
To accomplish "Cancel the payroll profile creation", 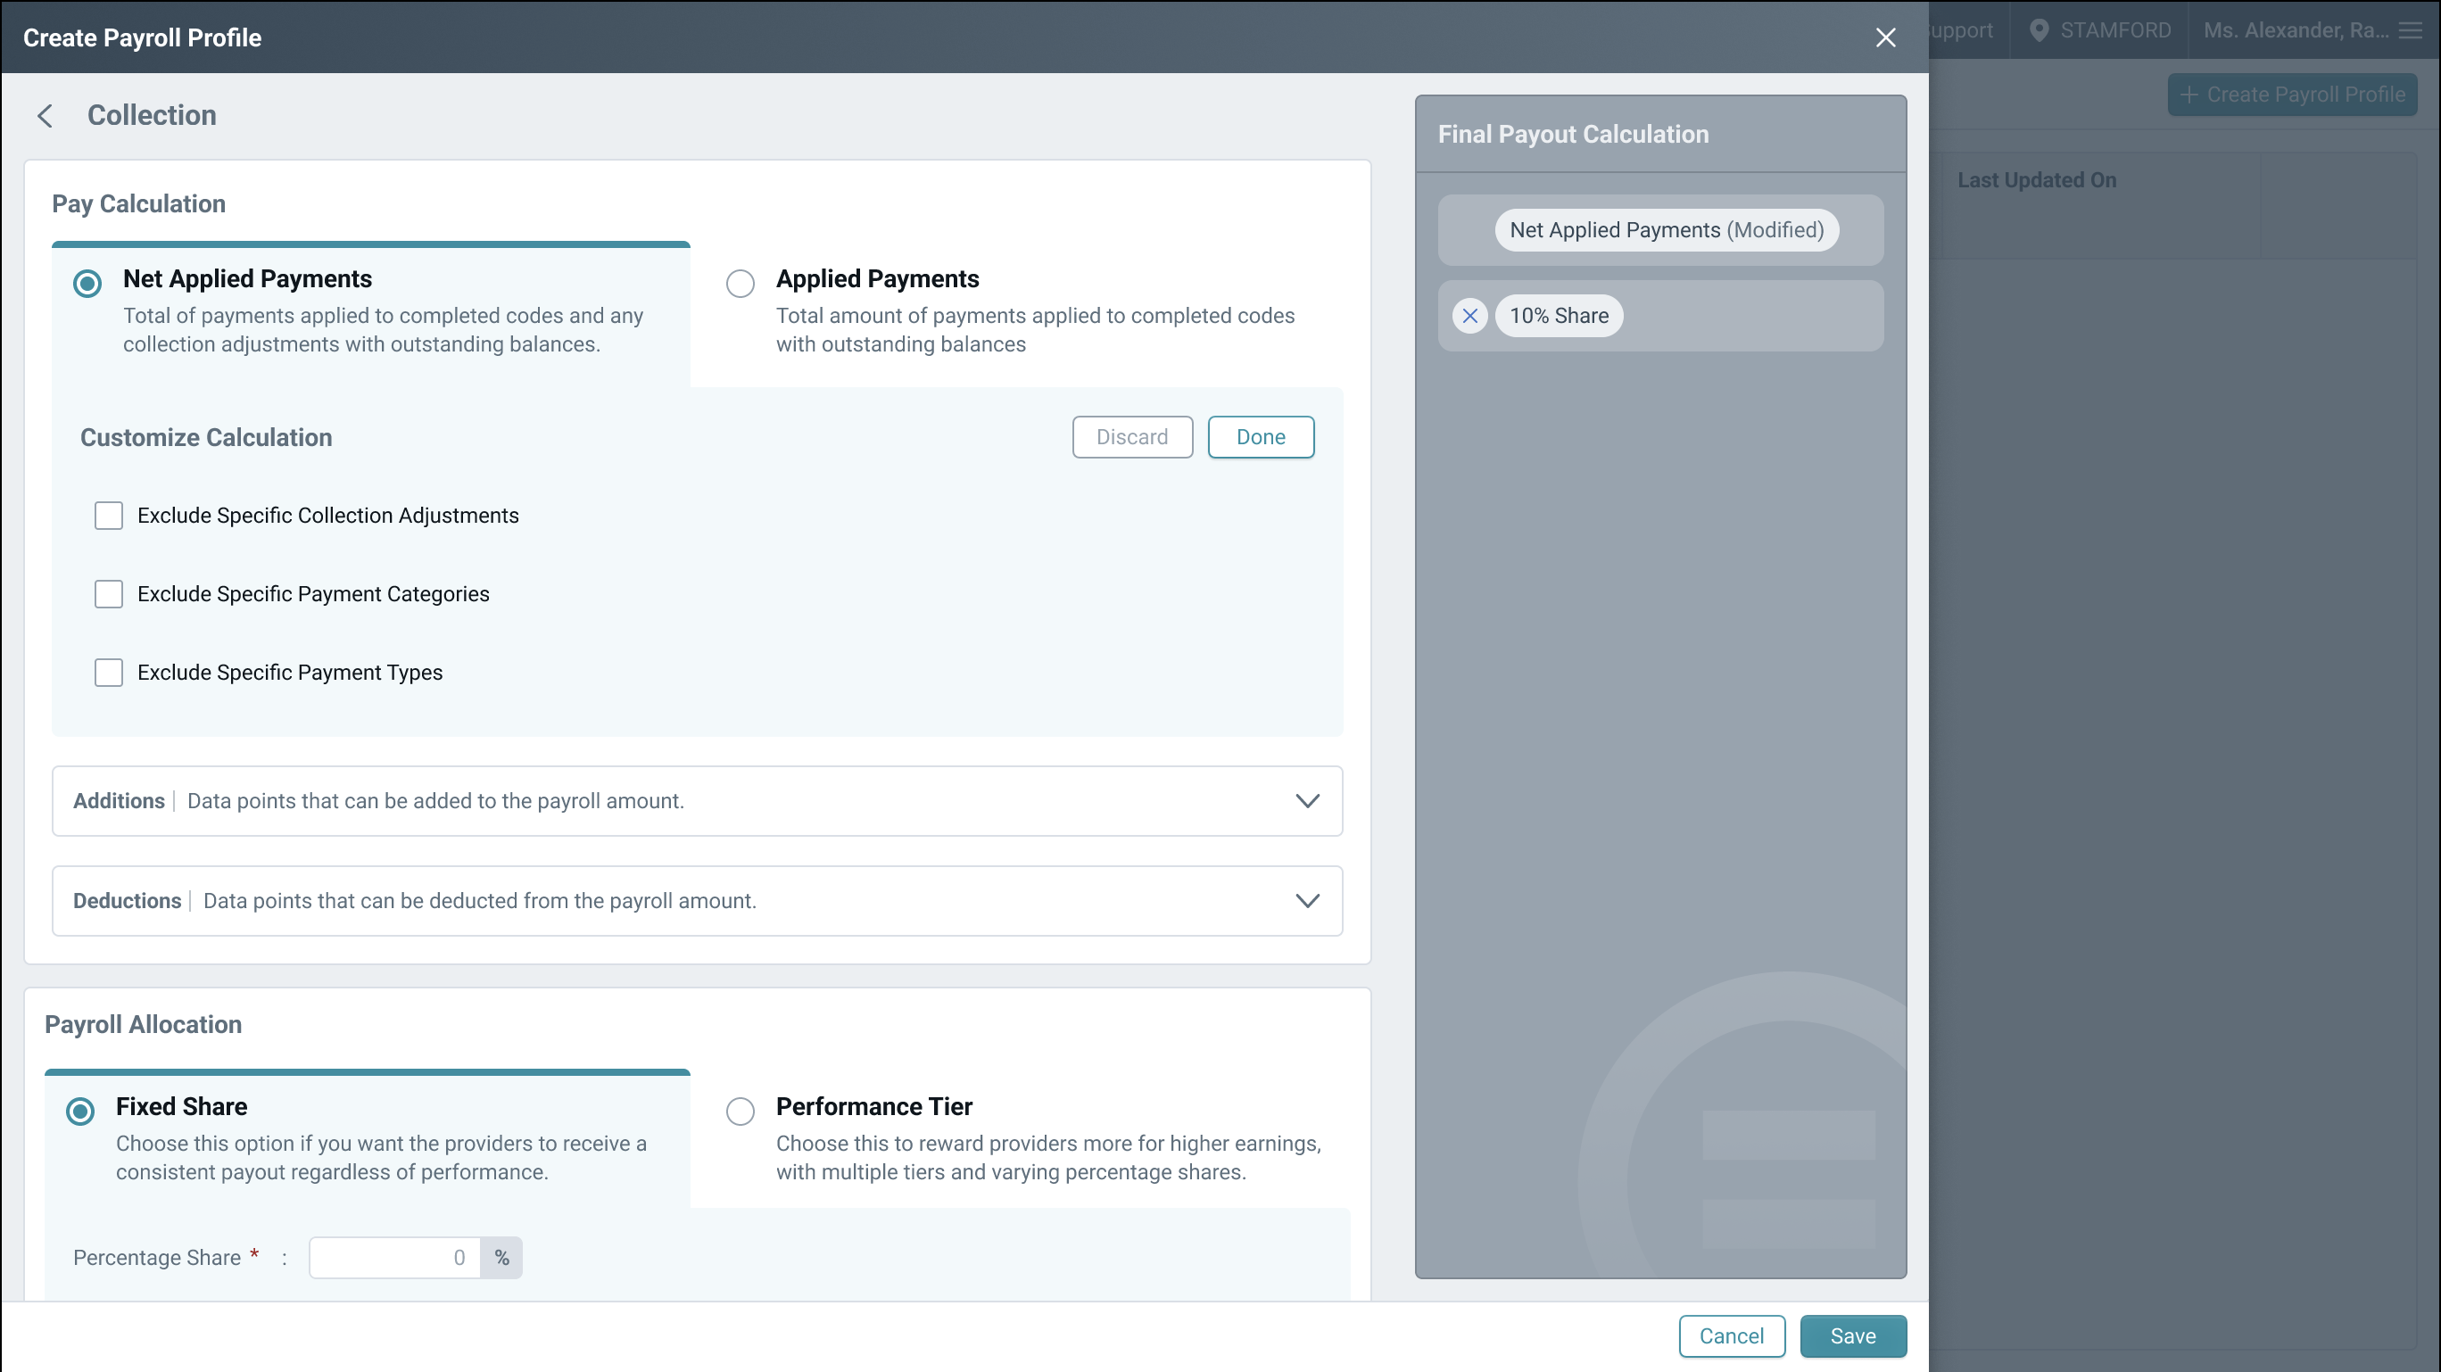I will pos(1731,1336).
